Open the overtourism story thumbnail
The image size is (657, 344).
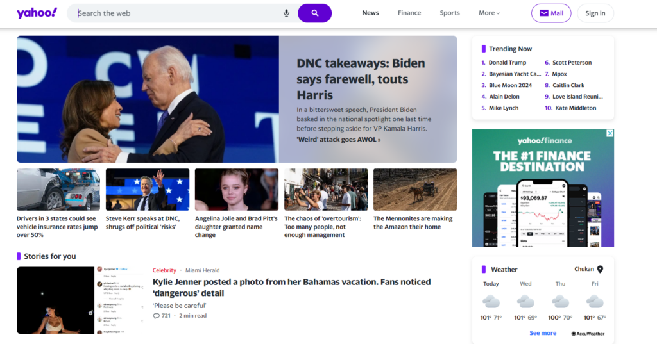pos(326,190)
